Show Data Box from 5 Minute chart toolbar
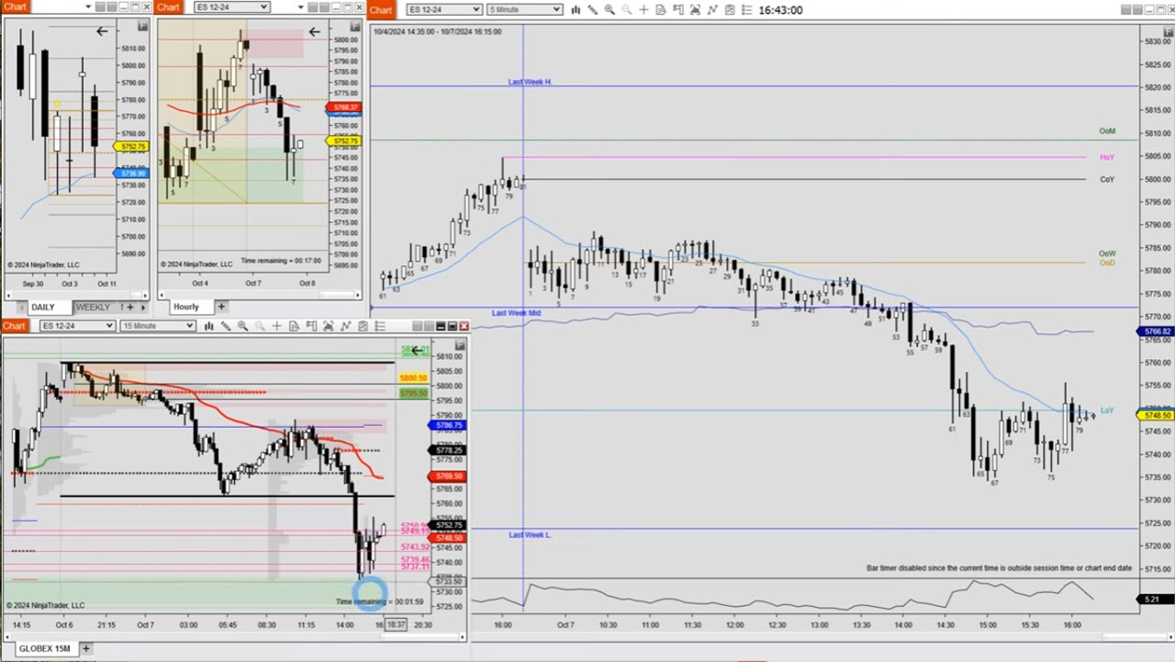This screenshot has width=1175, height=662. (x=661, y=9)
